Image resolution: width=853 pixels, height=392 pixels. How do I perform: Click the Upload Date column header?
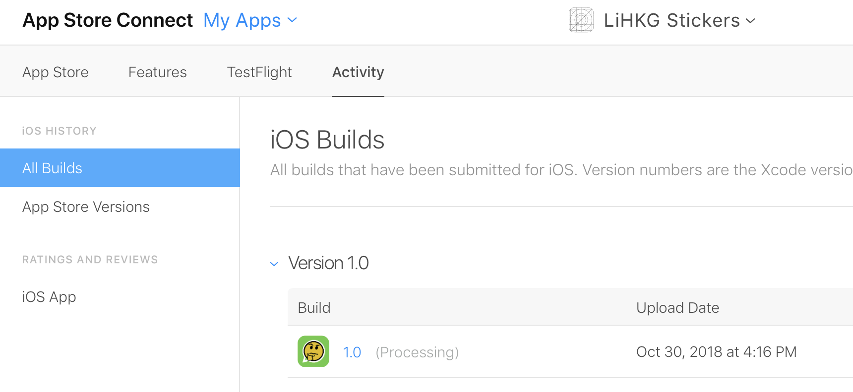677,308
